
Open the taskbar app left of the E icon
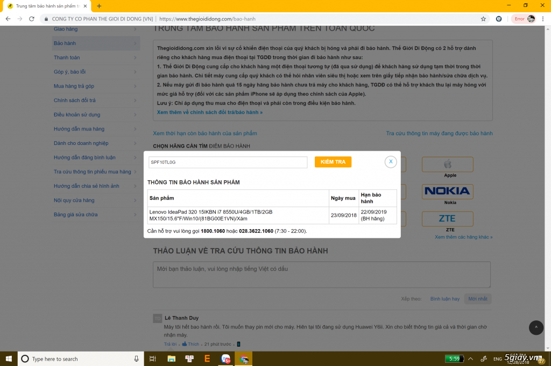(189, 358)
